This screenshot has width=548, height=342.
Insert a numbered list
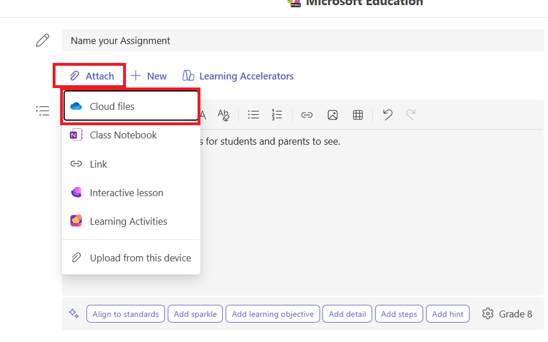point(277,115)
